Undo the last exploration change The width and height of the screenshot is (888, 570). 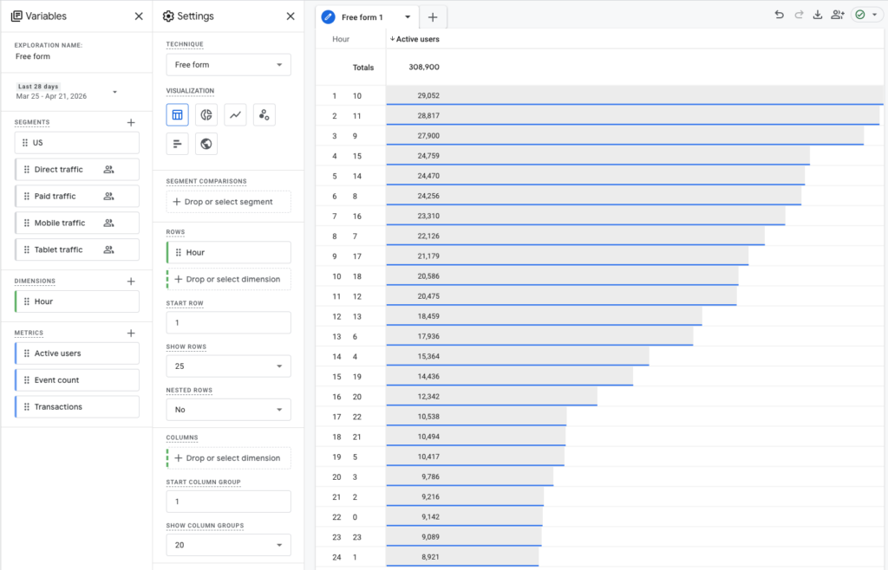point(779,16)
